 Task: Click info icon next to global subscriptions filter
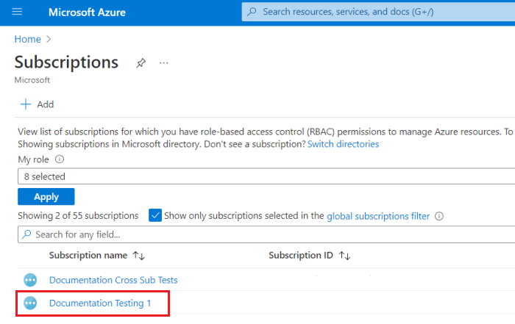(x=439, y=216)
